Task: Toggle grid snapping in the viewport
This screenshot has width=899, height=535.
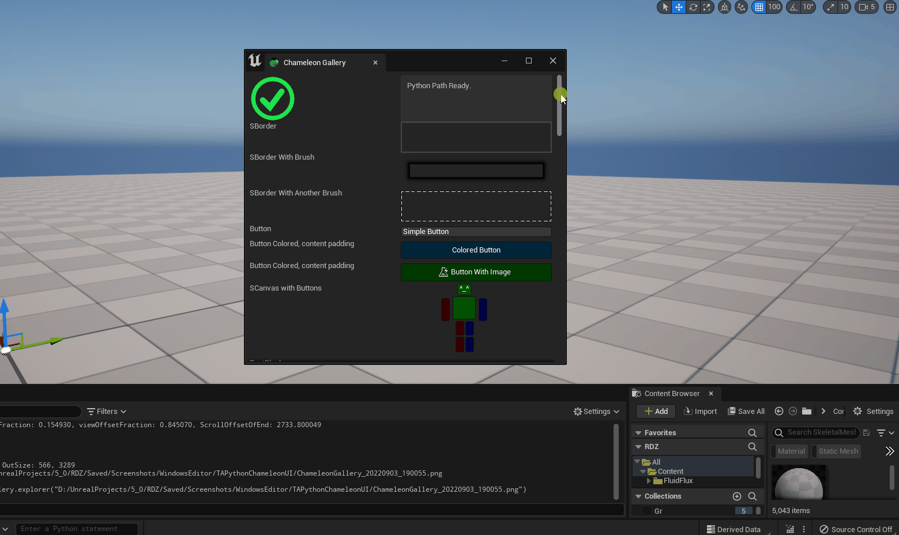Action: click(x=759, y=7)
